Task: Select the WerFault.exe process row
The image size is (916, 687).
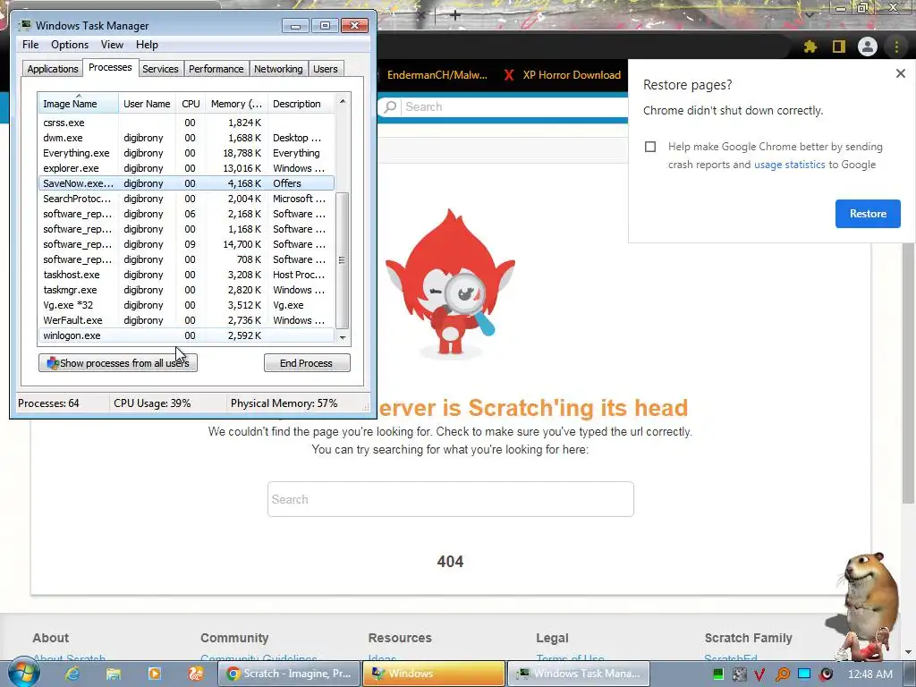Action: pos(186,320)
